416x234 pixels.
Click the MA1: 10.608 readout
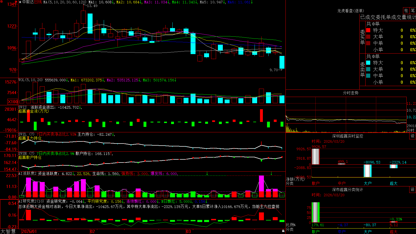tap(100, 2)
